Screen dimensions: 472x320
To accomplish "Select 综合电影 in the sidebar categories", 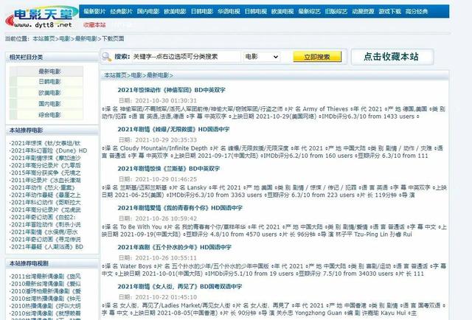I will tap(49, 115).
